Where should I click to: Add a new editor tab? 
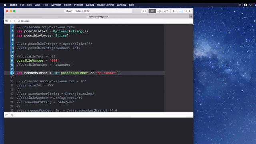coord(191,16)
